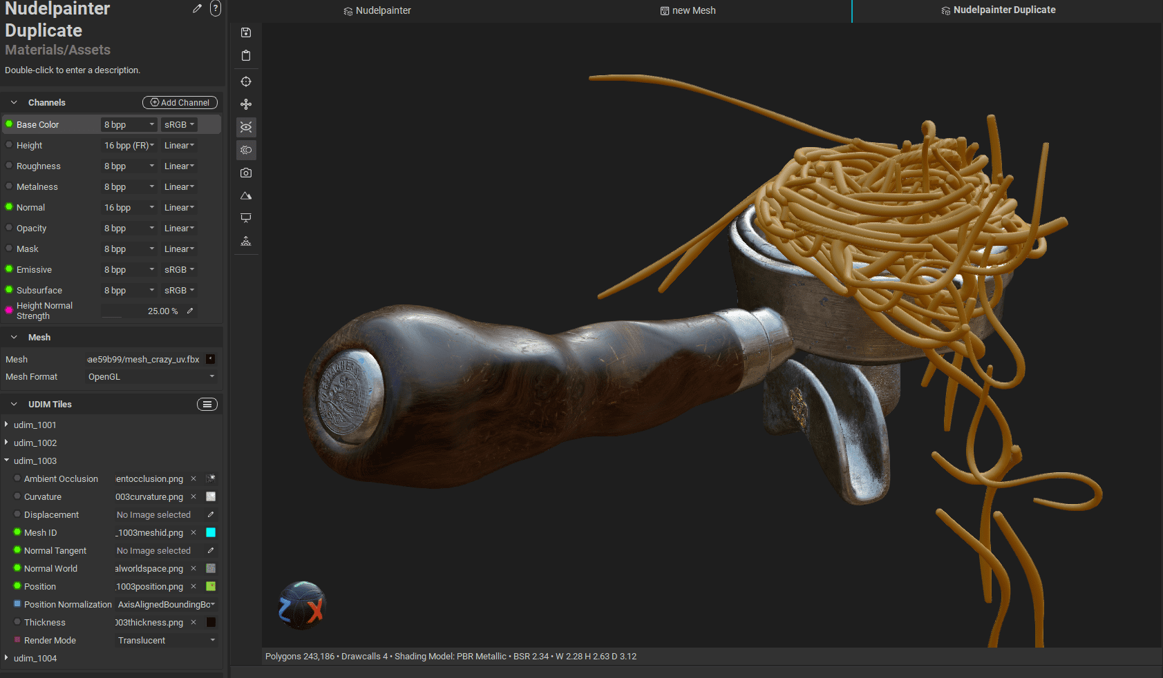This screenshot has height=678, width=1163.
Task: Open the UDIM Tiles list menu icon
Action: pyautogui.click(x=207, y=405)
